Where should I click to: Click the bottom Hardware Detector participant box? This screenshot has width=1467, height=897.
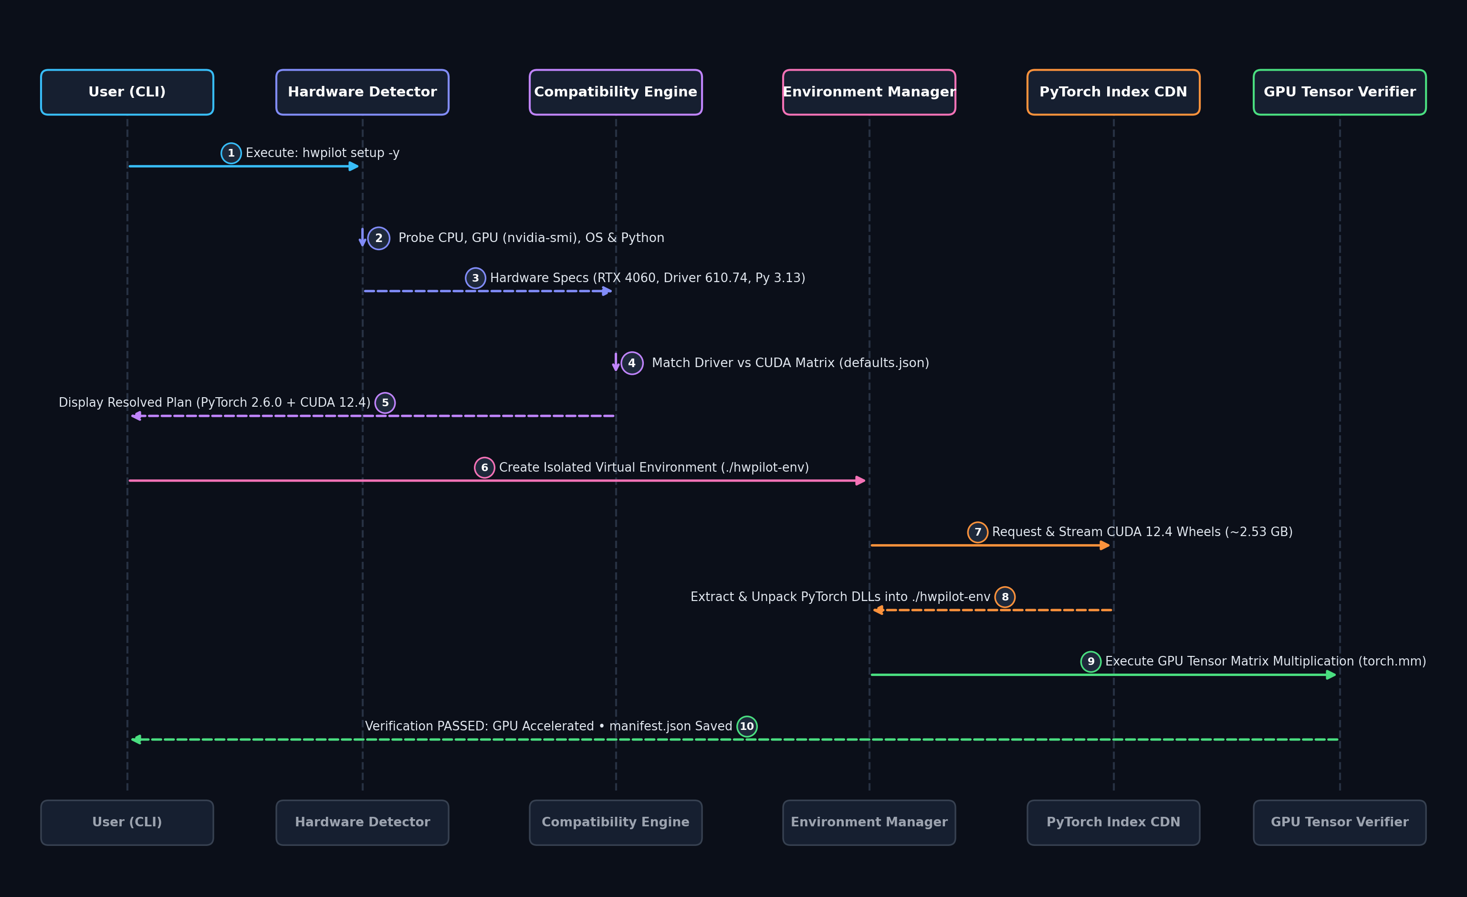[362, 823]
